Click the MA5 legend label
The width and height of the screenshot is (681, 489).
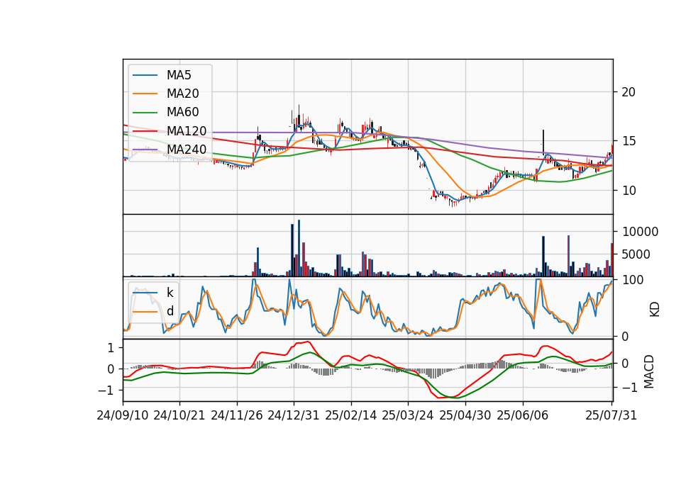[x=179, y=75]
